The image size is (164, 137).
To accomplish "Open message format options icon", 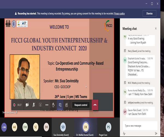I will 124,133.
